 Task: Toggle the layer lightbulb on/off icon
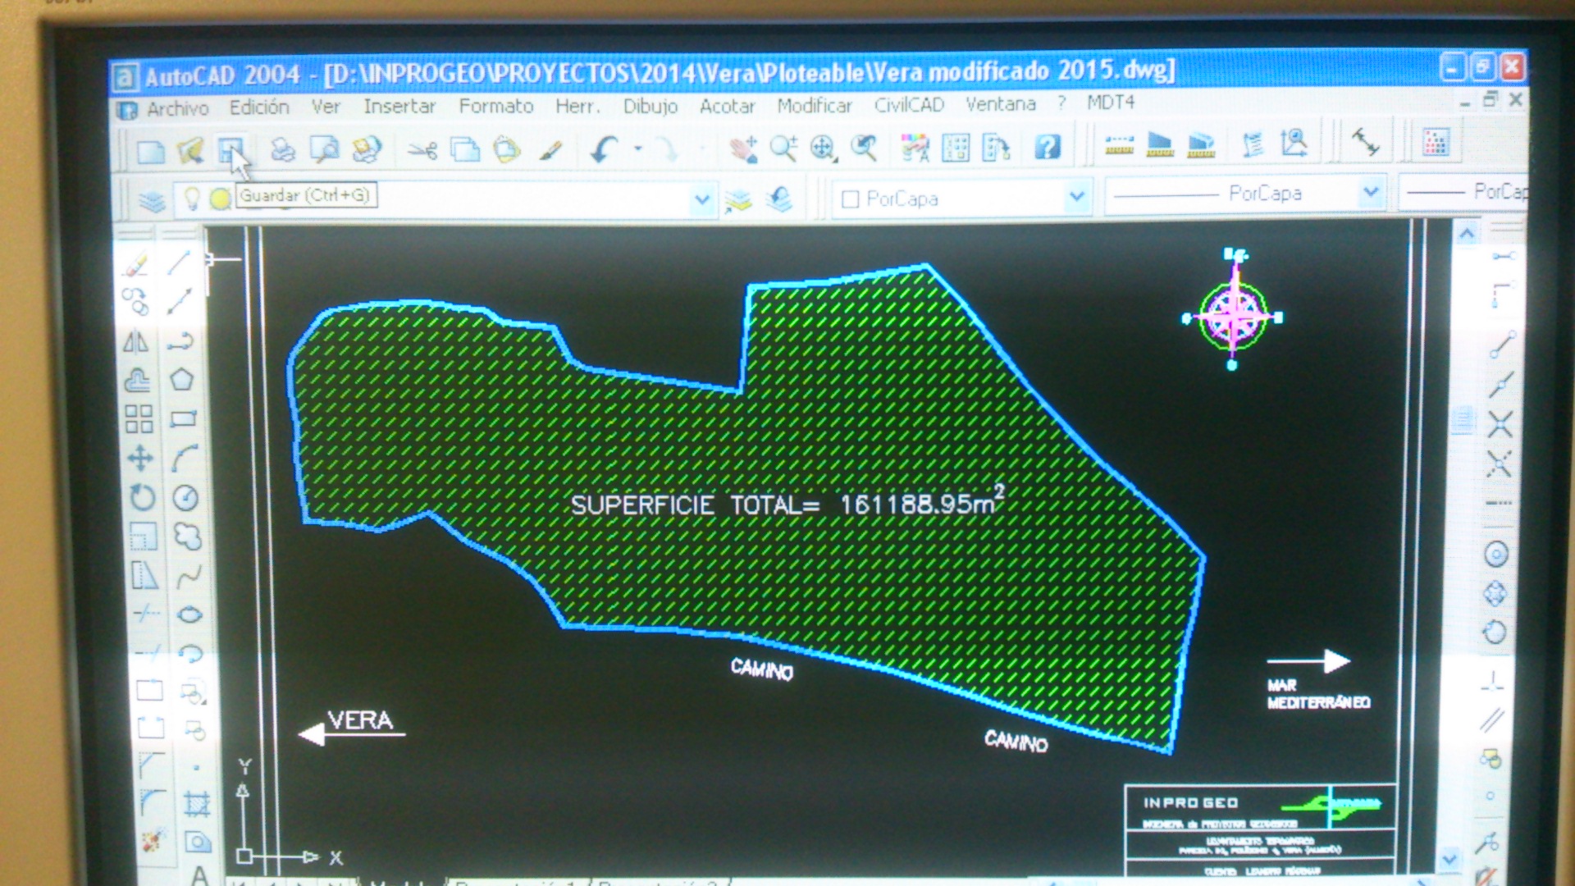click(x=191, y=199)
